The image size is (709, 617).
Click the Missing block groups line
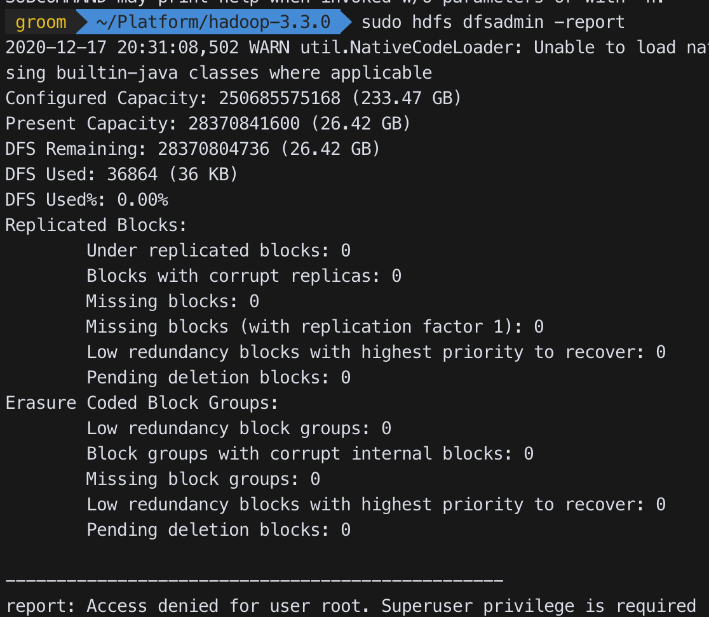203,479
